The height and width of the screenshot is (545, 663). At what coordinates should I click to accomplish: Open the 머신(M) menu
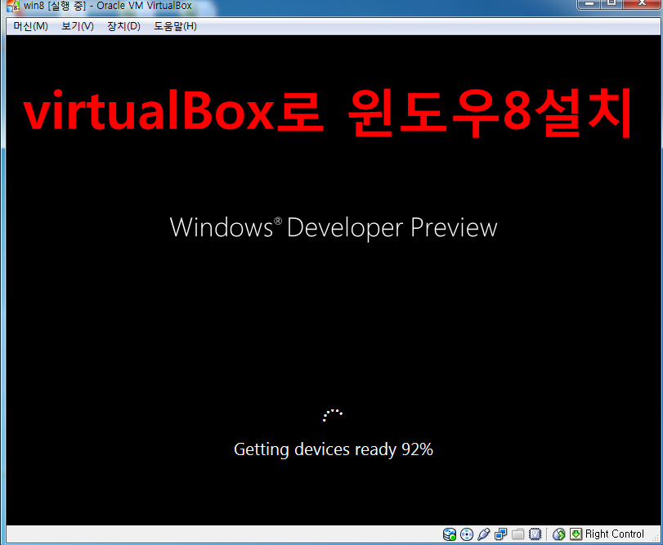(x=30, y=26)
